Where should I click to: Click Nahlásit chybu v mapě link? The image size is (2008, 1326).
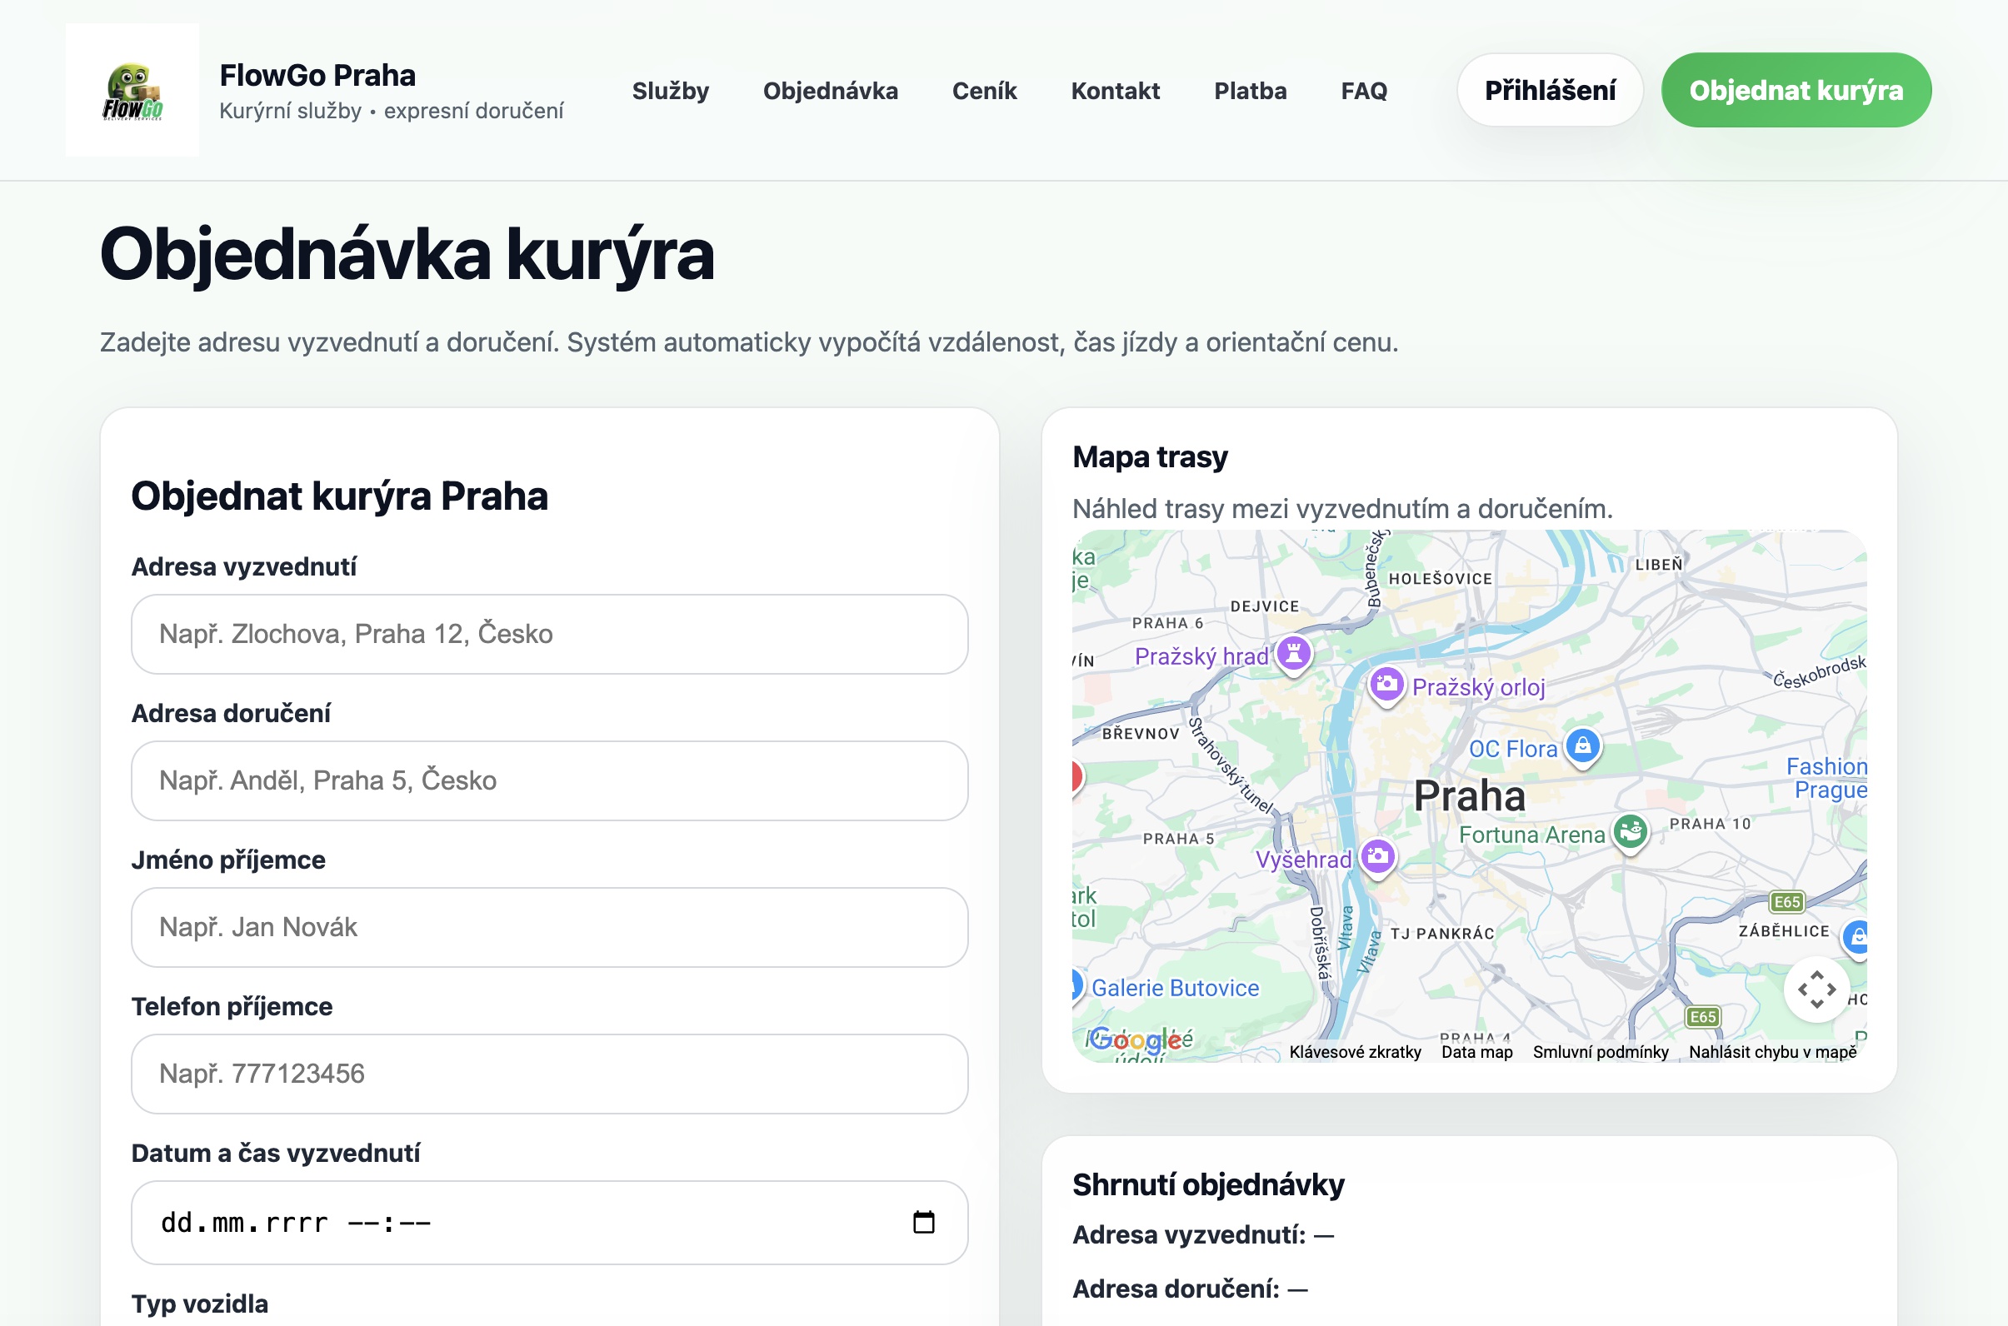[1773, 1052]
